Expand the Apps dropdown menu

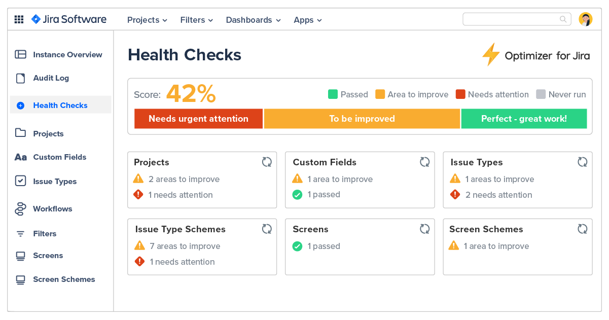pos(308,20)
